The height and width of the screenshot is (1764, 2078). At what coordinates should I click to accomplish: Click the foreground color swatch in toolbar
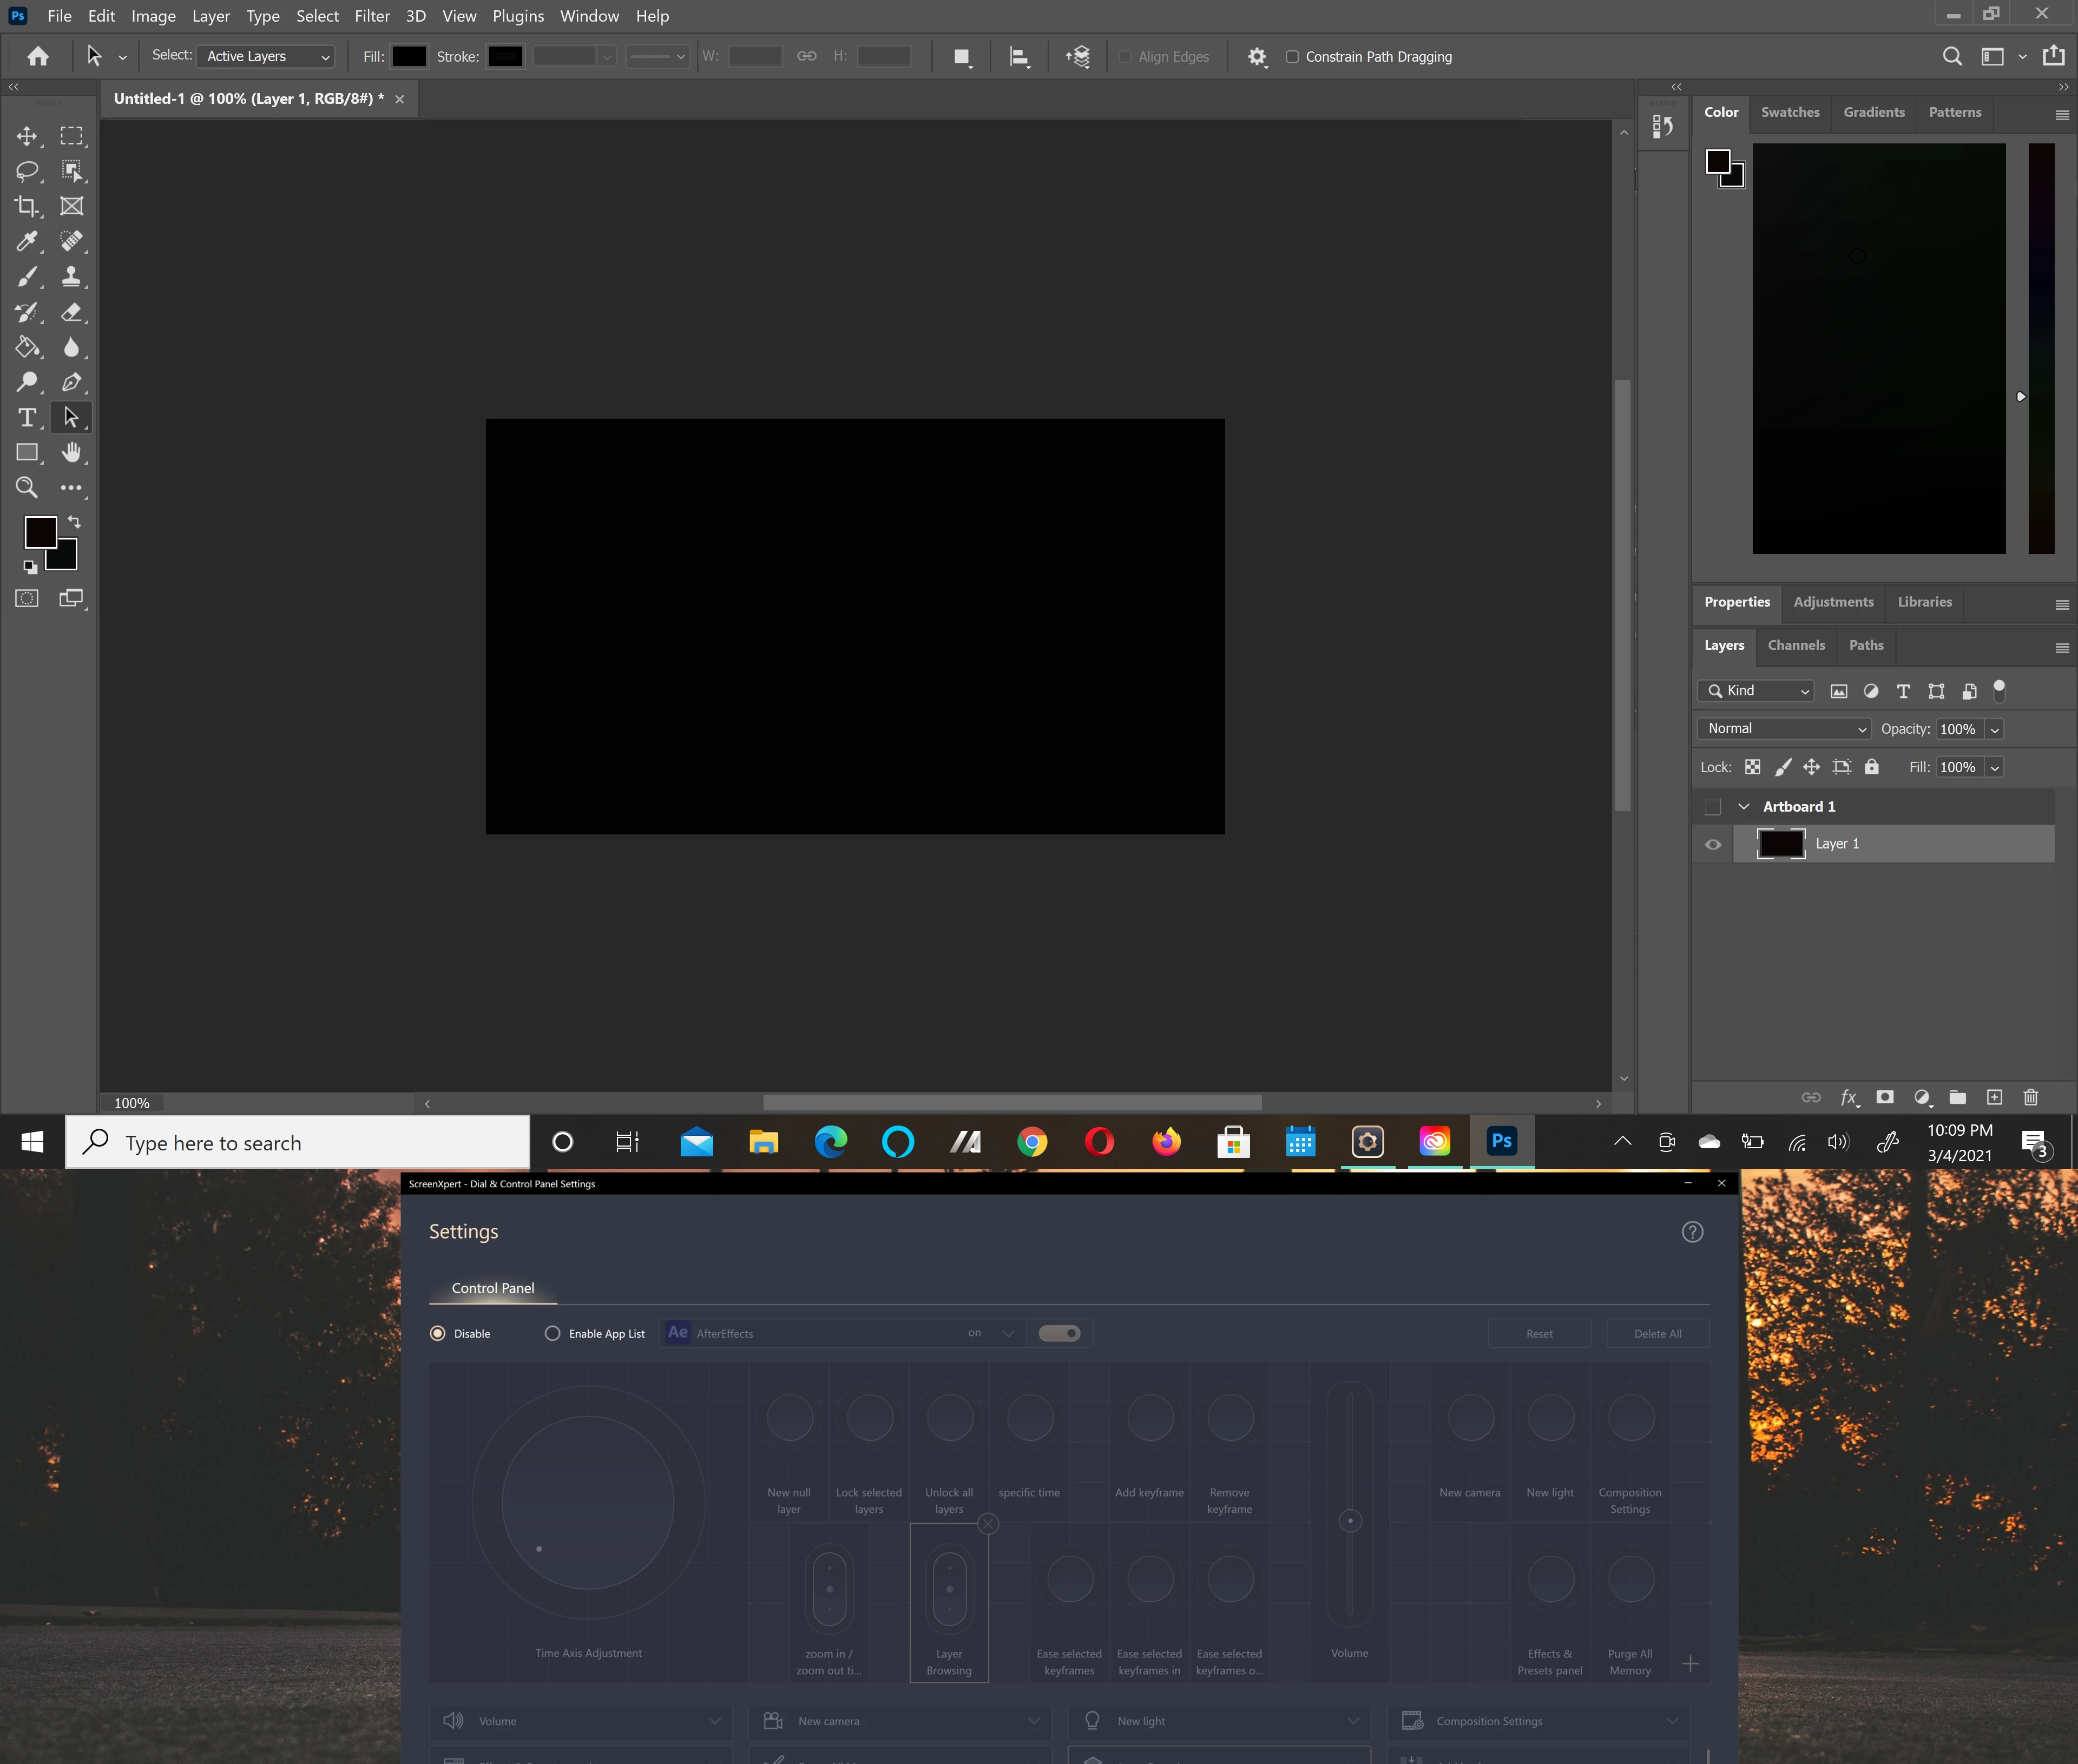tap(39, 531)
